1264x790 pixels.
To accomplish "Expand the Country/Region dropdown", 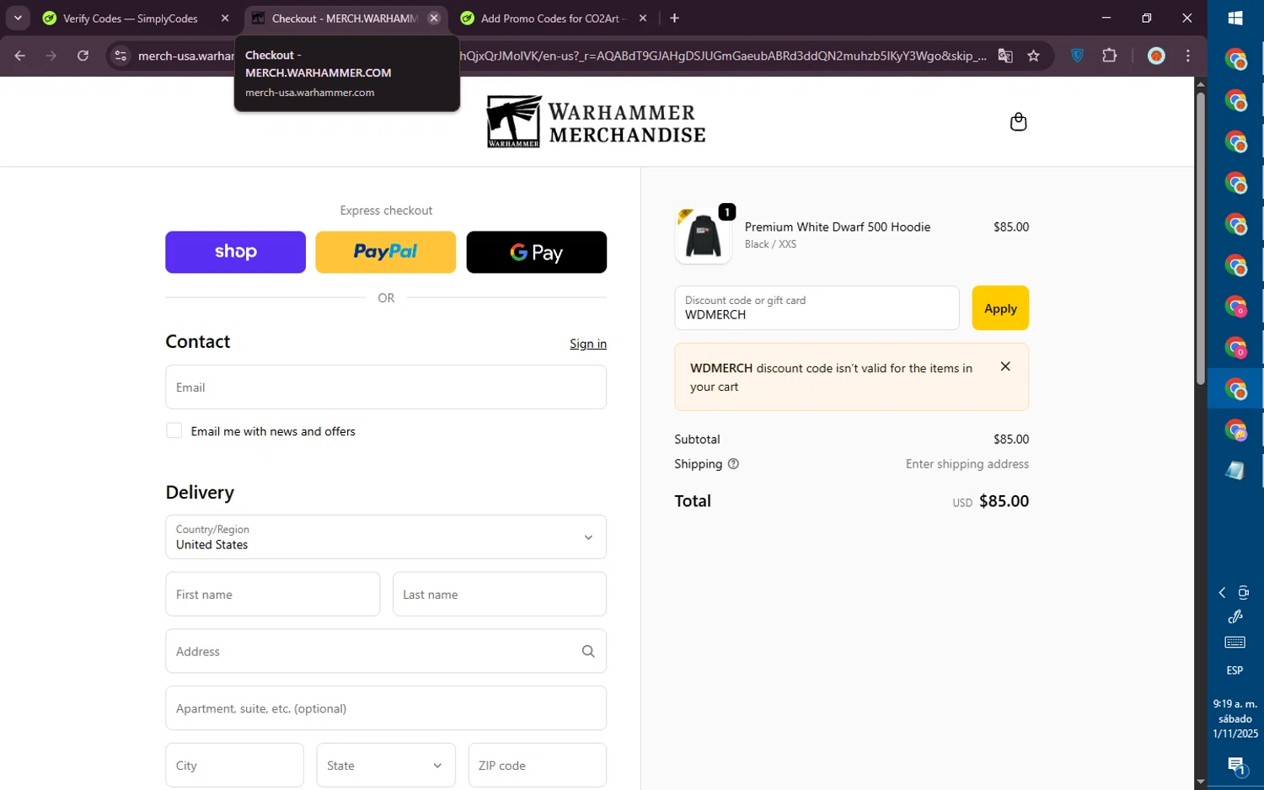I will point(386,536).
